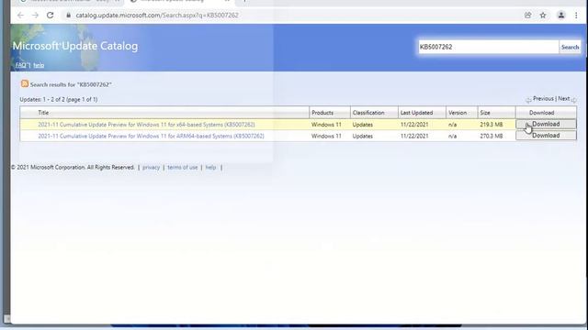
Task: Sort by the Products column header
Action: (x=322, y=113)
